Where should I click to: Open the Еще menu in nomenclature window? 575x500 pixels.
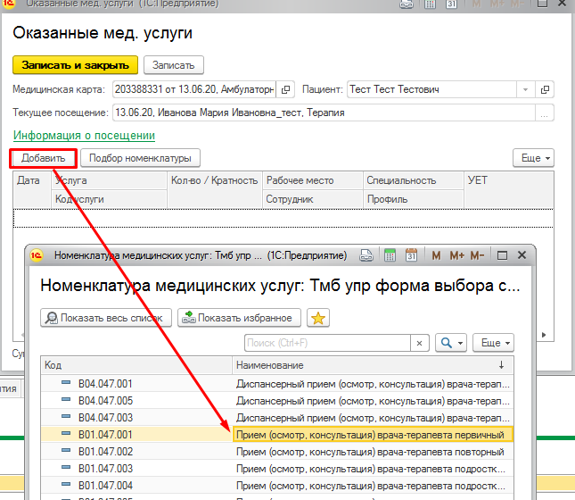(497, 343)
